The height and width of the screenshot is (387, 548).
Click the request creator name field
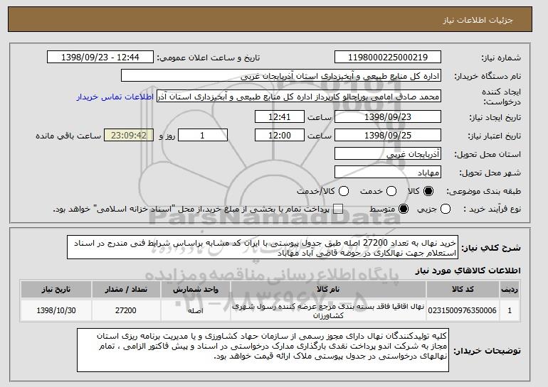click(x=299, y=97)
